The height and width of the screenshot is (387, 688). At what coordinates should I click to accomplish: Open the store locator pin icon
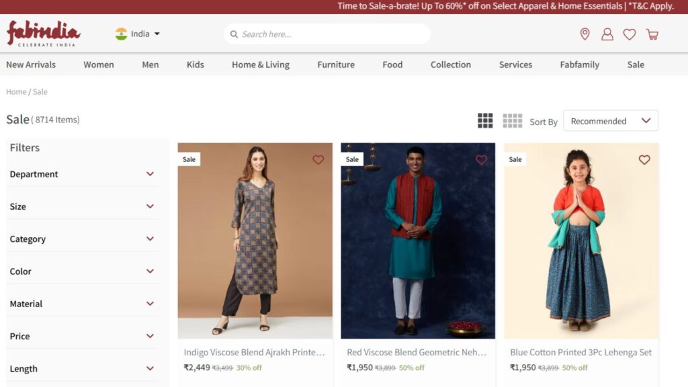click(x=585, y=34)
